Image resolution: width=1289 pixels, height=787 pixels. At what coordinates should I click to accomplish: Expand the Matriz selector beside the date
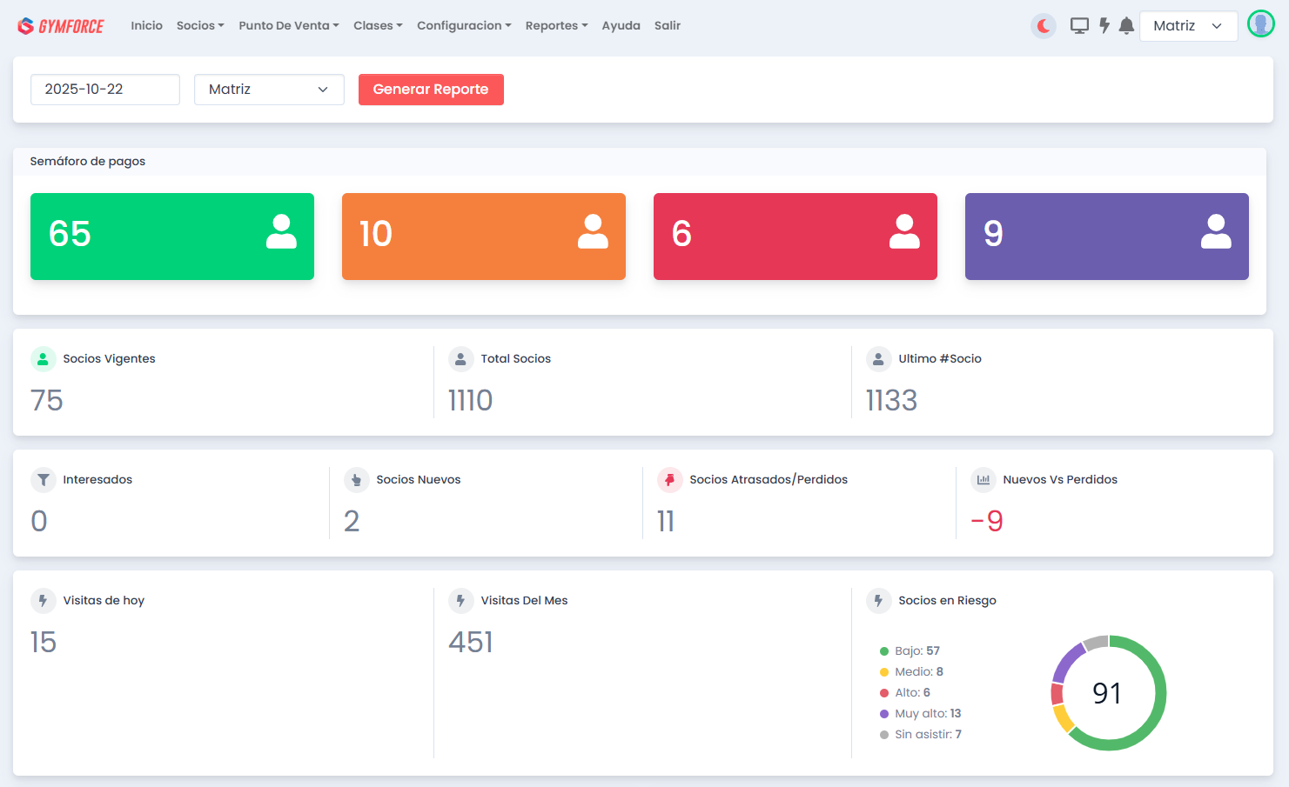269,90
